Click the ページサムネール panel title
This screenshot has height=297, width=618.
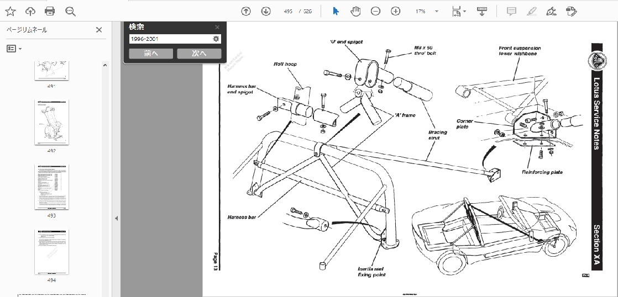pos(27,30)
